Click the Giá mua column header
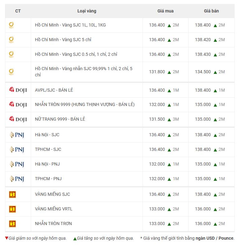The width and height of the screenshot is (239, 250). click(165, 11)
